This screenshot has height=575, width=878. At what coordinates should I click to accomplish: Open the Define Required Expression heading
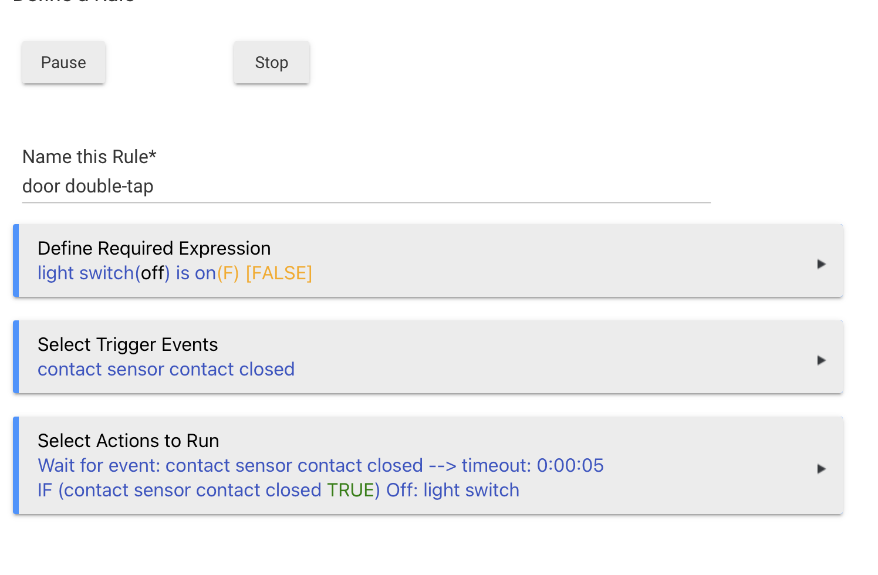tap(154, 248)
